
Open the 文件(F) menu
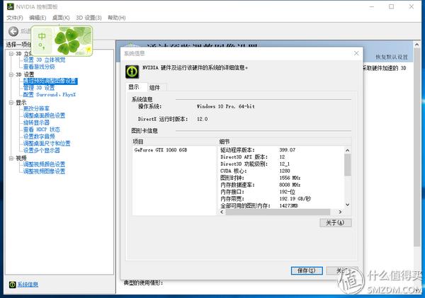[15, 18]
